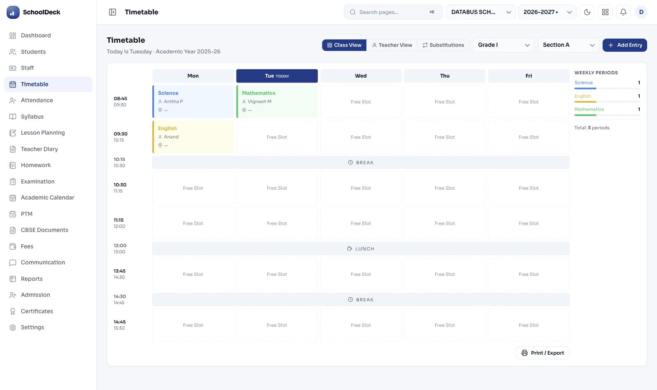Open the DATABUS SCH... school dropdown

[480, 12]
